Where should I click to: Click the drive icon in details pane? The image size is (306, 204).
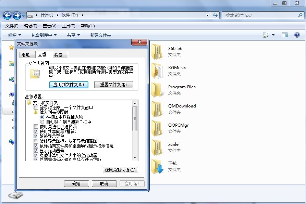point(15,195)
